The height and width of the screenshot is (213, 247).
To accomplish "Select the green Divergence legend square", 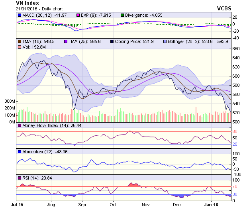I will [122, 16].
